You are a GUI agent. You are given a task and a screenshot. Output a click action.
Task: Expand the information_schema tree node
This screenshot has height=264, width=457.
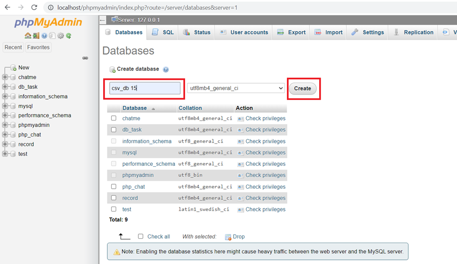click(5, 96)
